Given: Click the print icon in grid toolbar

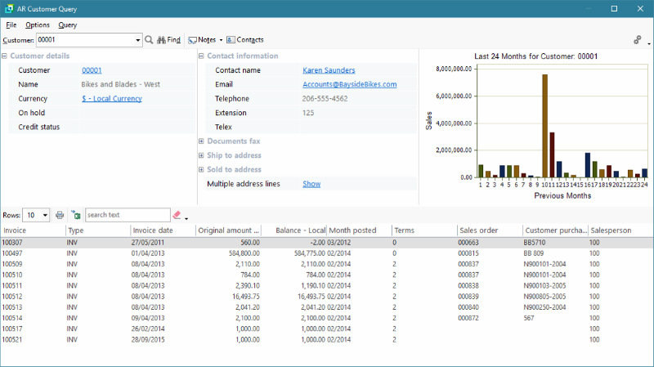Looking at the screenshot, I should point(60,215).
